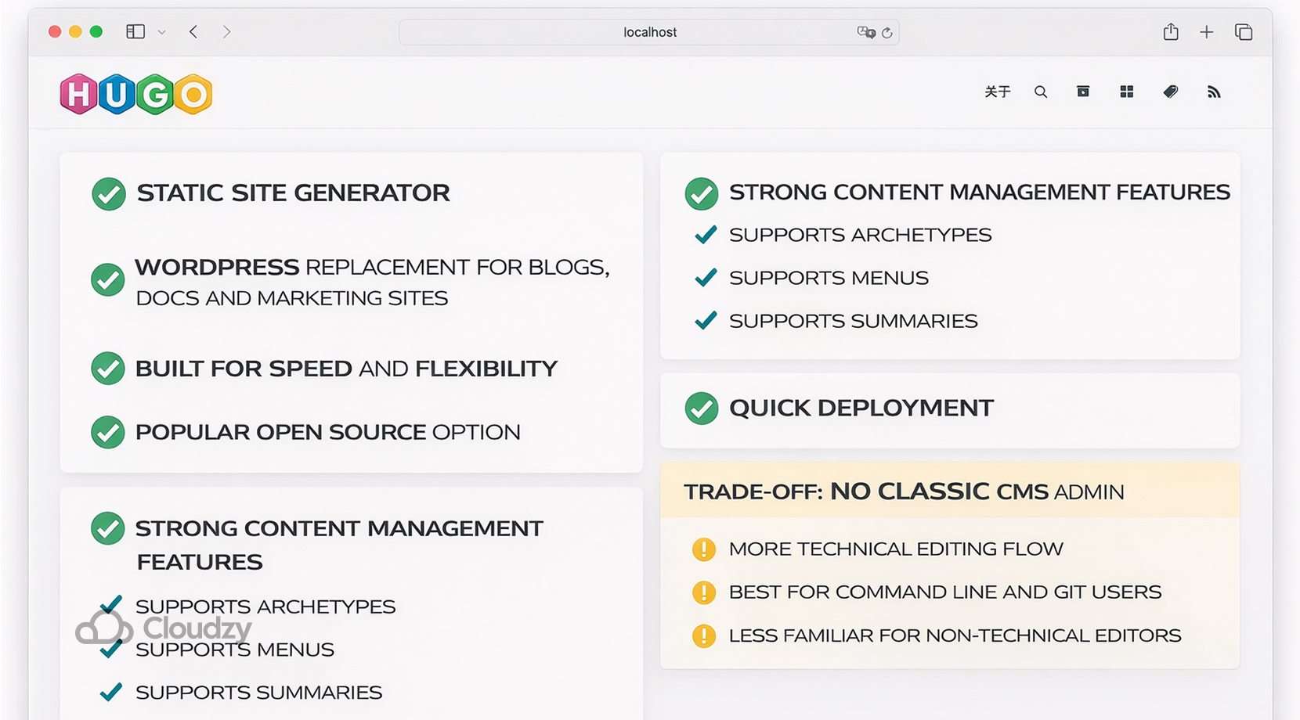Click the archive box icon
This screenshot has height=720, width=1300.
pyautogui.click(x=1083, y=92)
